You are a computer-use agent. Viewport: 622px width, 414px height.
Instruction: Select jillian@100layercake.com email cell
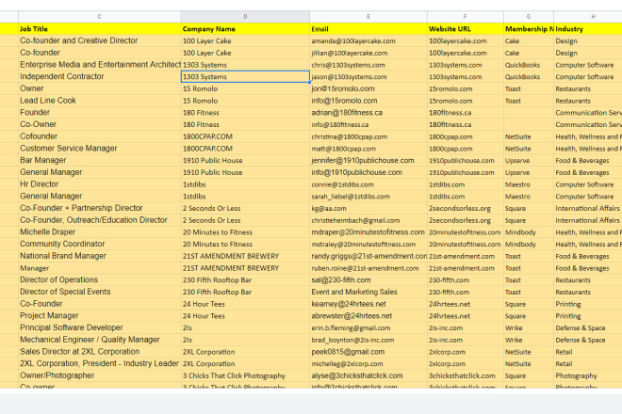point(368,53)
